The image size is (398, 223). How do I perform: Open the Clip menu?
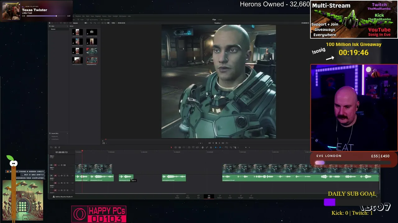(83, 16)
